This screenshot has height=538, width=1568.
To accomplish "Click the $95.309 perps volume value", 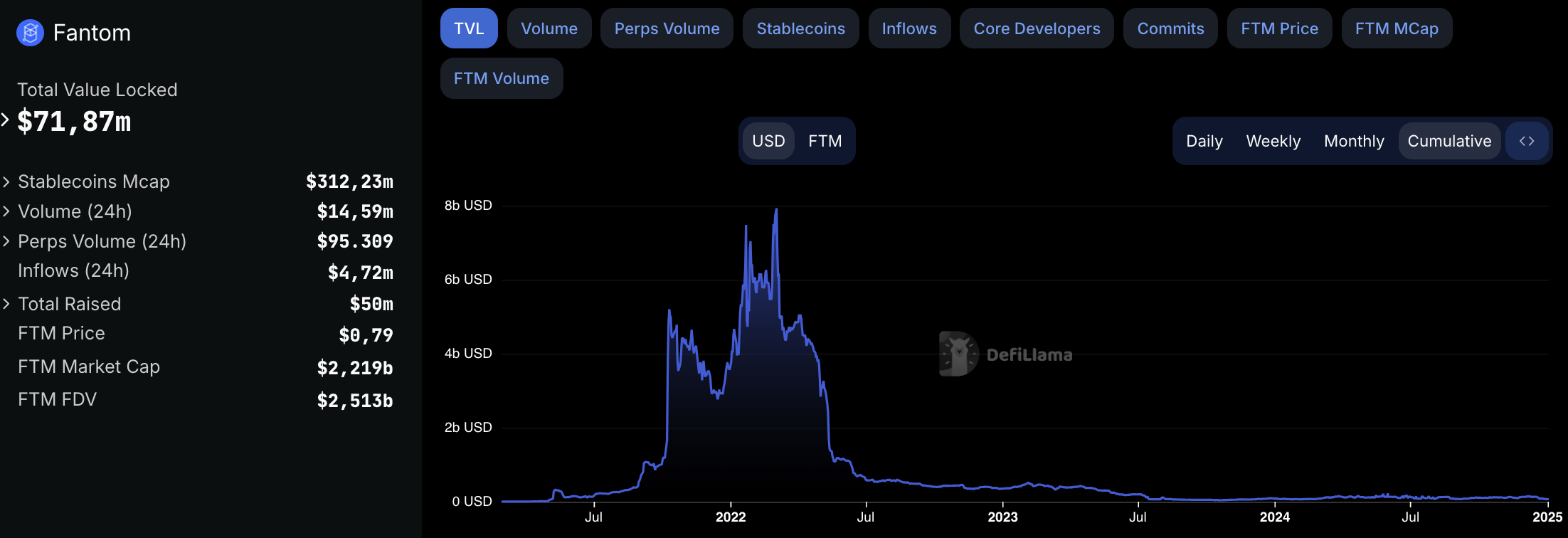I will [x=355, y=241].
